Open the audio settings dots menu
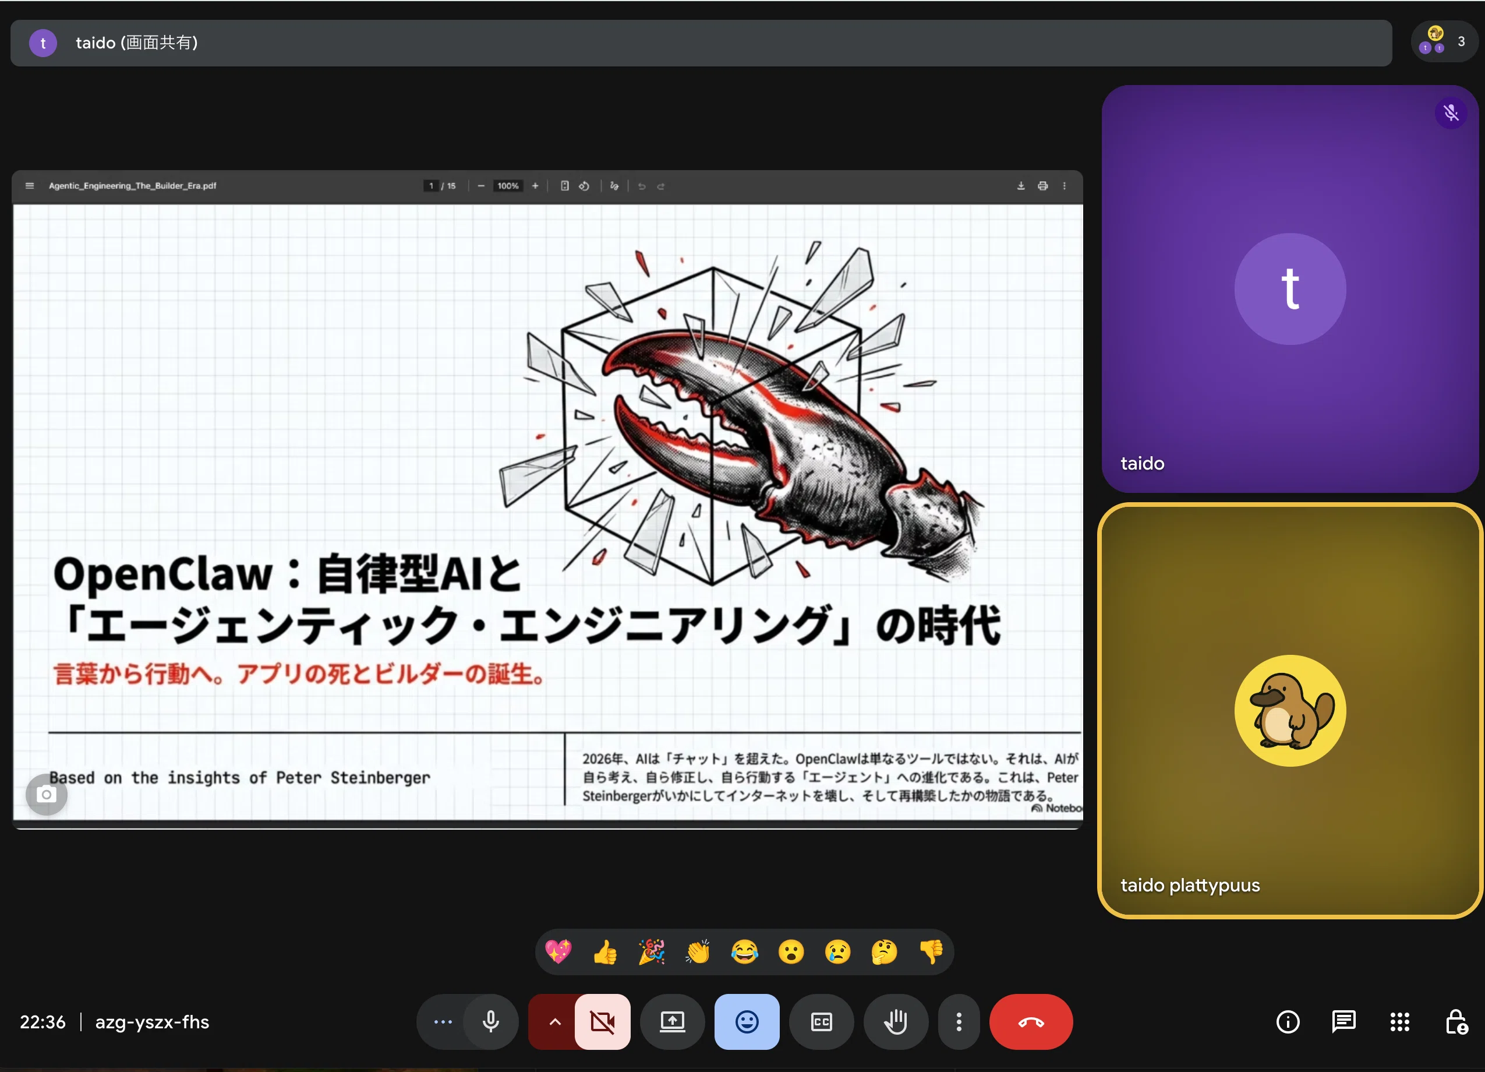This screenshot has height=1072, width=1485. point(443,1021)
